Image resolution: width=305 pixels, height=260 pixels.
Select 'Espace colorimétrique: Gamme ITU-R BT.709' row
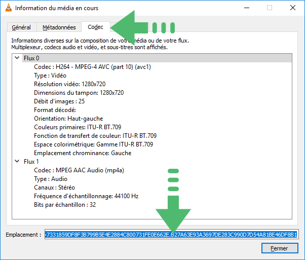tap(94, 144)
